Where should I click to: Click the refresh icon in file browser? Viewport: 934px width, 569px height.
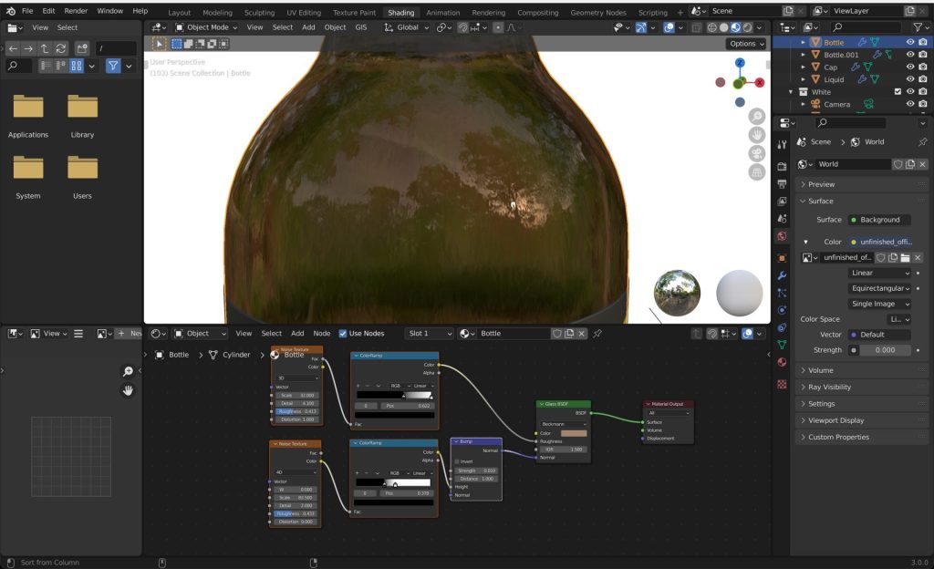pyautogui.click(x=61, y=48)
